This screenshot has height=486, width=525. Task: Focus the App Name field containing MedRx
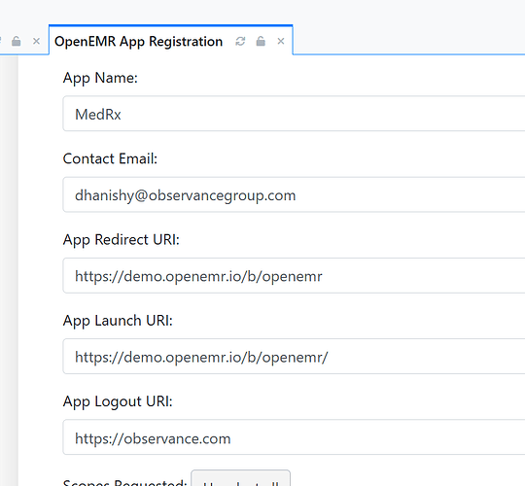click(x=294, y=114)
